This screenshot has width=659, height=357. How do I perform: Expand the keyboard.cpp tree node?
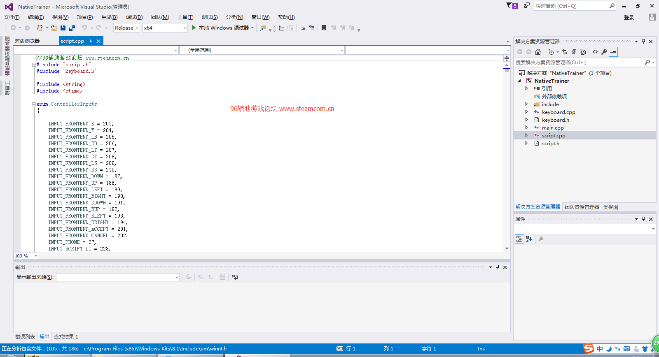coord(526,112)
